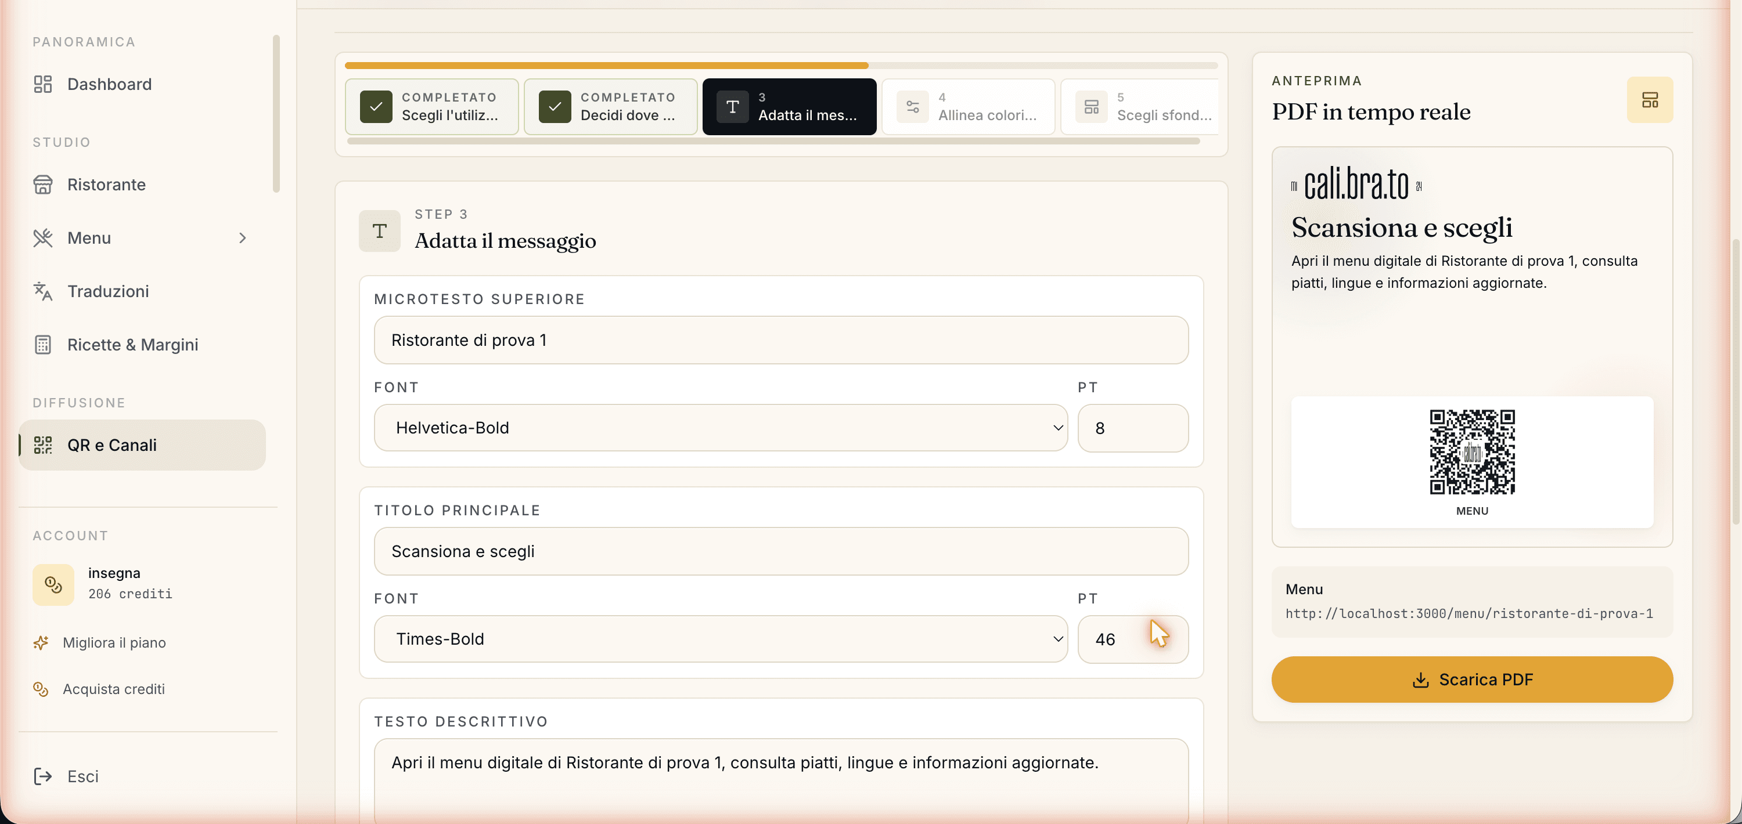Open the Helvetica-Bold font dropdown
Screen dimensions: 1742x824
coord(720,428)
